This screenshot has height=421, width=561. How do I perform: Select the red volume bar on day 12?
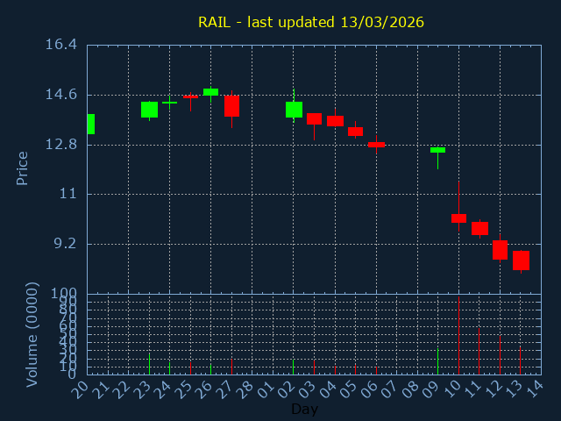(x=500, y=355)
